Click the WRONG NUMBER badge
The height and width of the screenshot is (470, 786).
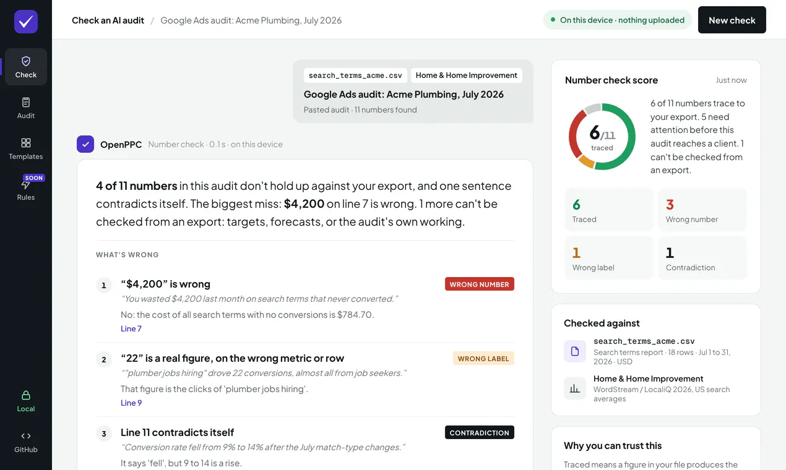coord(480,284)
